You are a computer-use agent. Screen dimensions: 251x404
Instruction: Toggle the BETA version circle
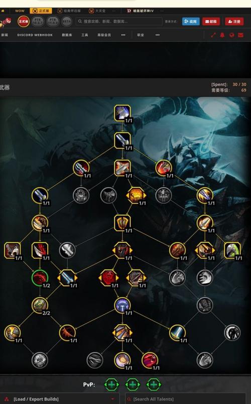pyautogui.click(x=67, y=22)
